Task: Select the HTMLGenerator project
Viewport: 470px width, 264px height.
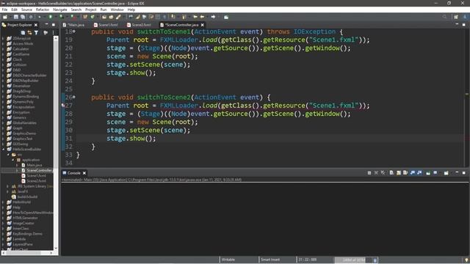Action: point(25,218)
